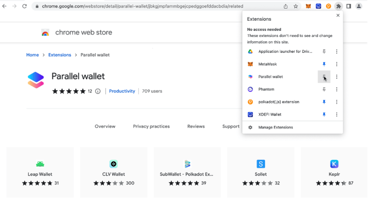Viewport: 368px width, 204px height.
Task: Click the MetaMask fox icon in list
Action: (250, 64)
